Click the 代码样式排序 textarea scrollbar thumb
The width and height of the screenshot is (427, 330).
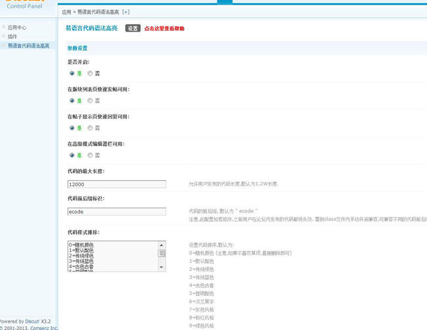[x=162, y=253]
